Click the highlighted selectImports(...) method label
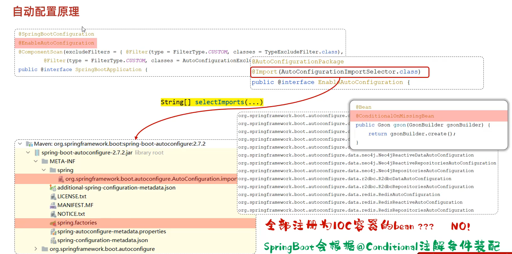This screenshot has height=254, width=512. pyautogui.click(x=212, y=102)
